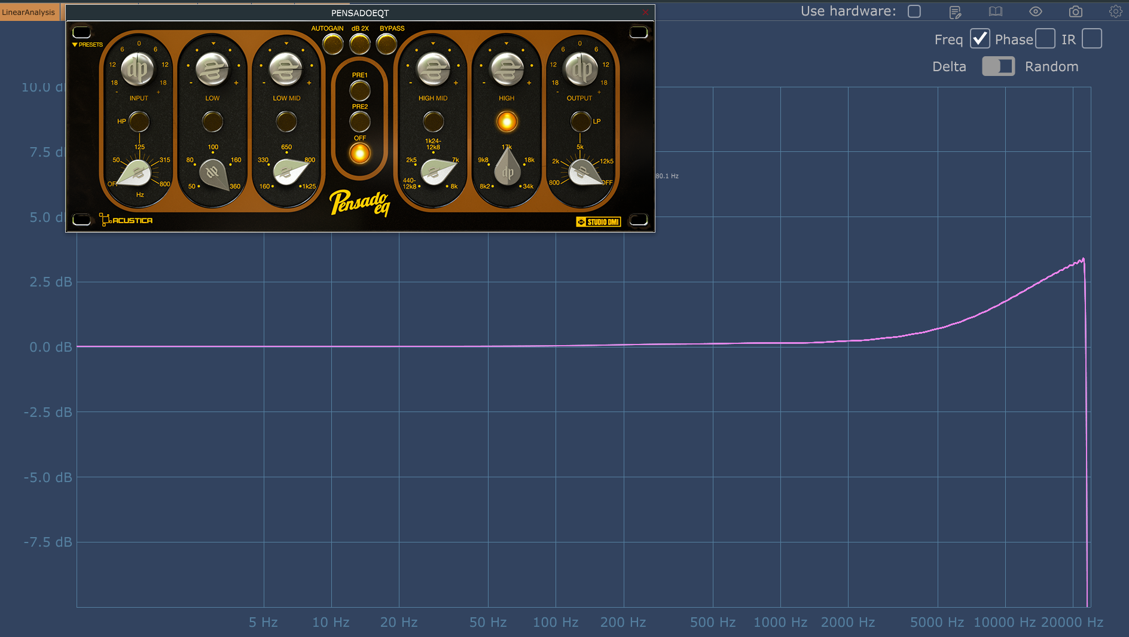The width and height of the screenshot is (1129, 637).
Task: Click the HIGH frequency selector pointer
Action: pyautogui.click(x=507, y=168)
